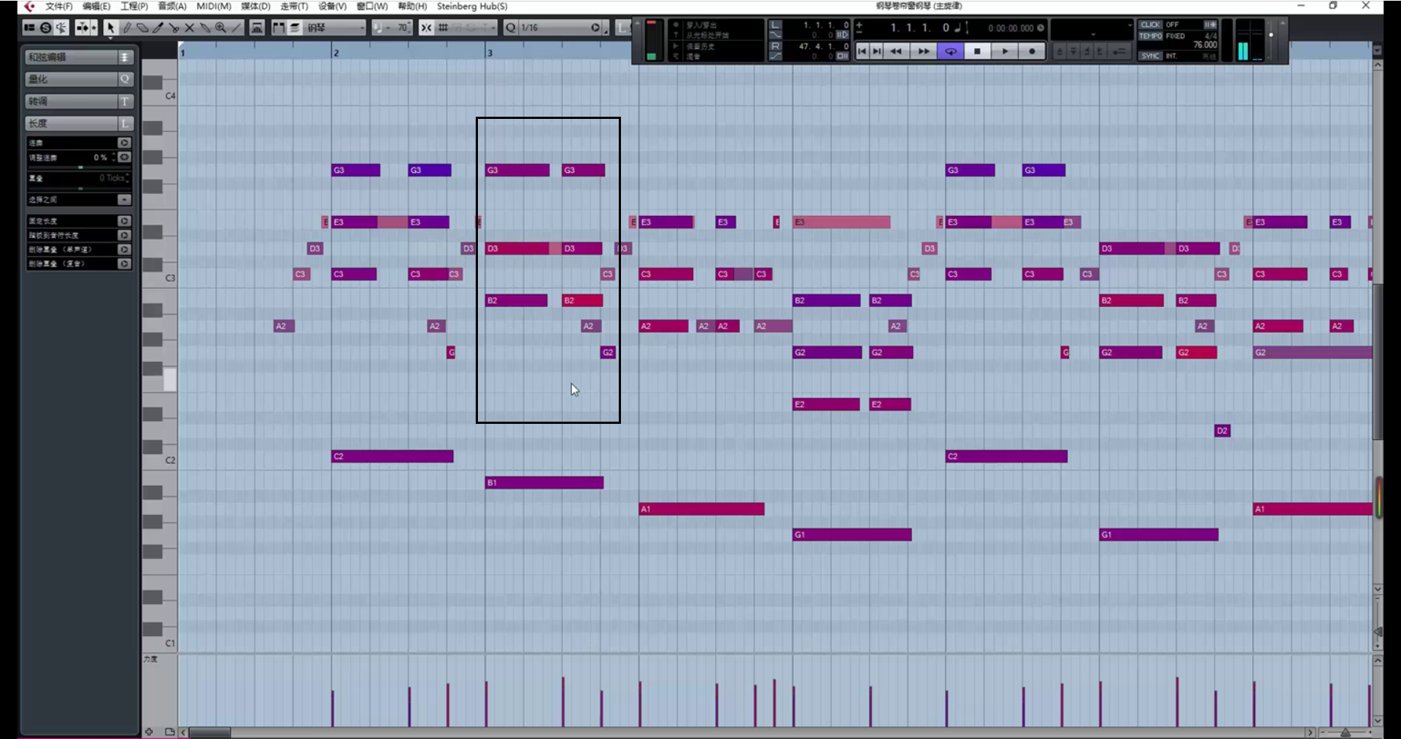Click the Record transport button
1401x739 pixels.
[x=1032, y=51]
